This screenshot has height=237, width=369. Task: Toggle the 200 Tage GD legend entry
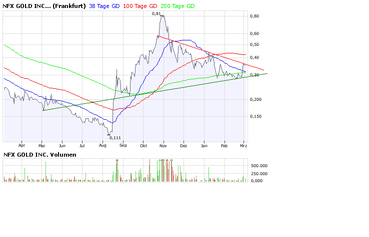pos(179,6)
